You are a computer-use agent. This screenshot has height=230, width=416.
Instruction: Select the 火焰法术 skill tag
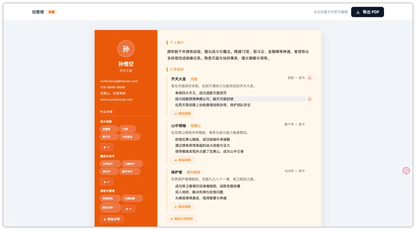coord(132,164)
